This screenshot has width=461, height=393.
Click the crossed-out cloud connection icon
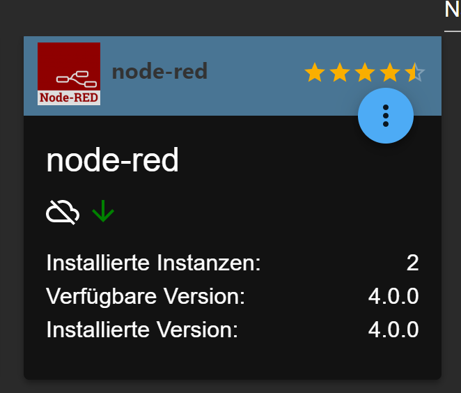coord(63,213)
